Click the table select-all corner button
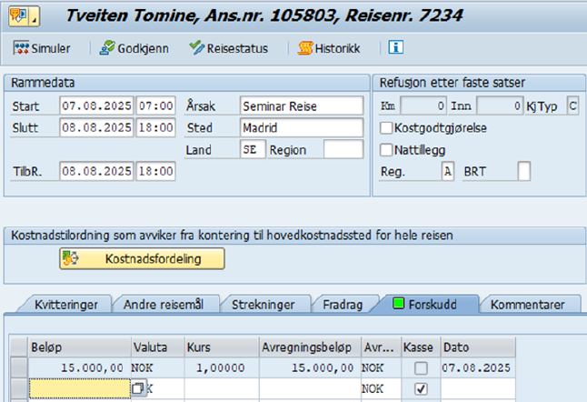This screenshot has width=587, height=402. tap(19, 347)
